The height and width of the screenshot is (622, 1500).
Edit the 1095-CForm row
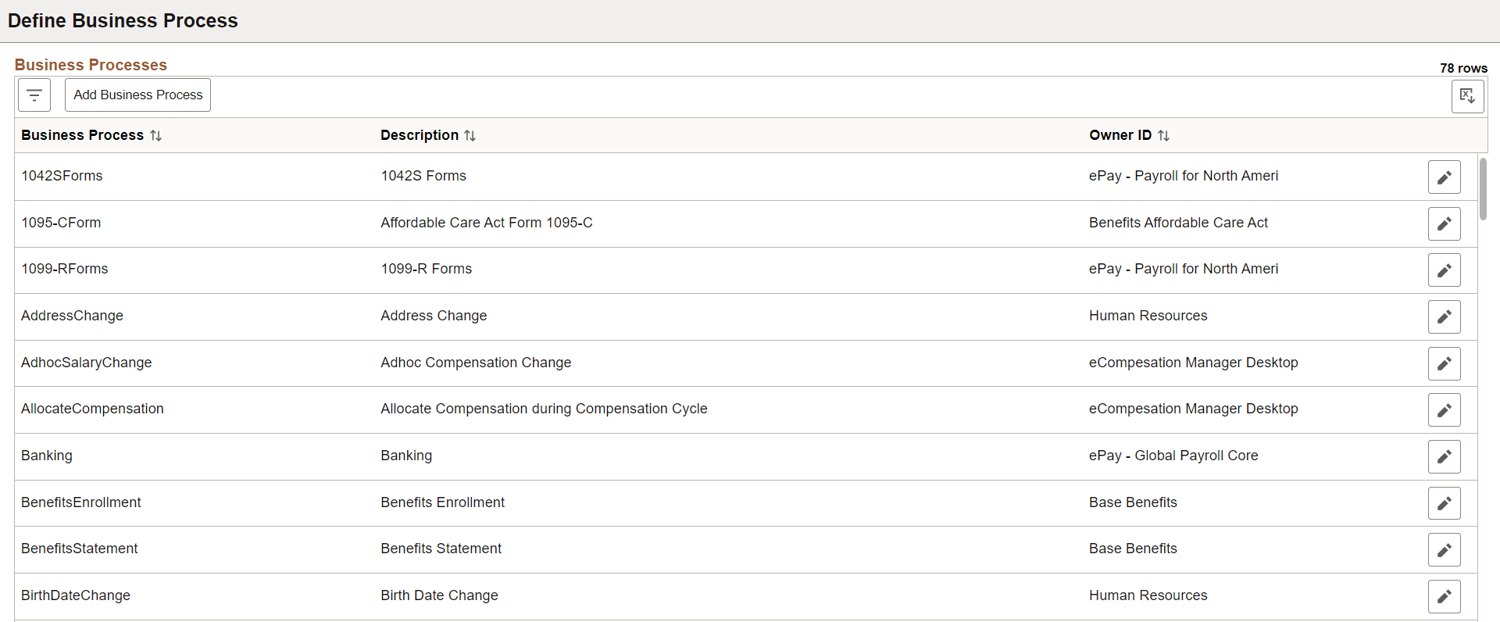coord(1444,224)
